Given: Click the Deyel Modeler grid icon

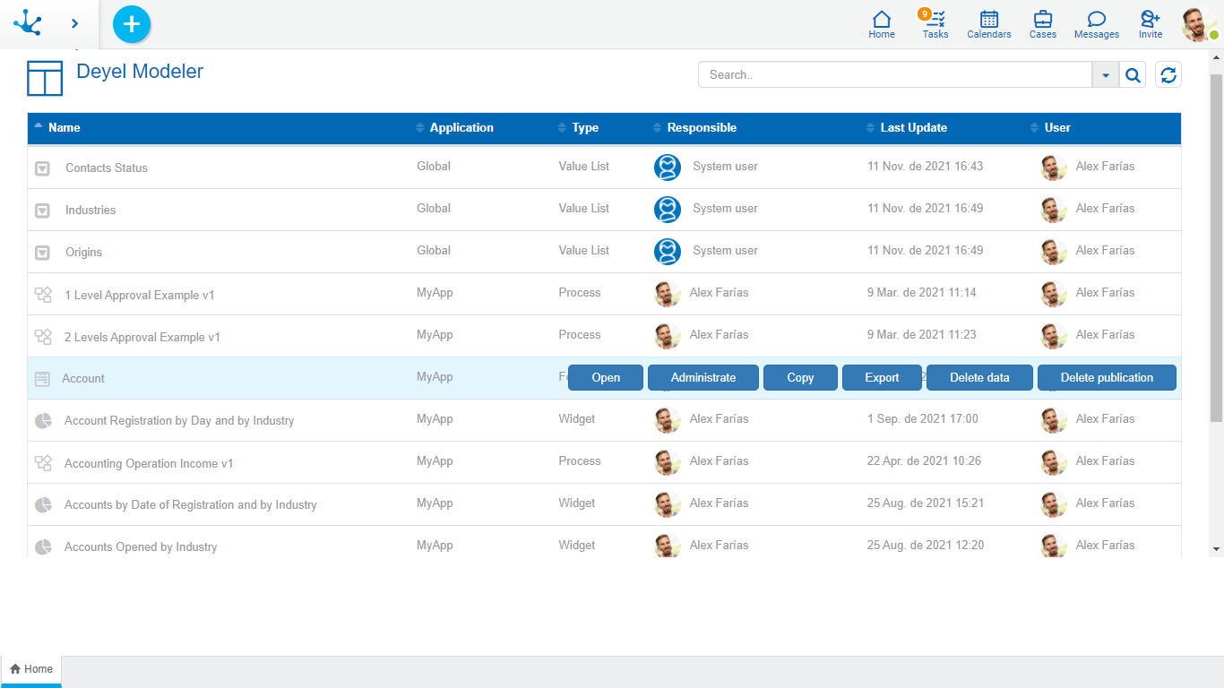Looking at the screenshot, I should (x=45, y=78).
